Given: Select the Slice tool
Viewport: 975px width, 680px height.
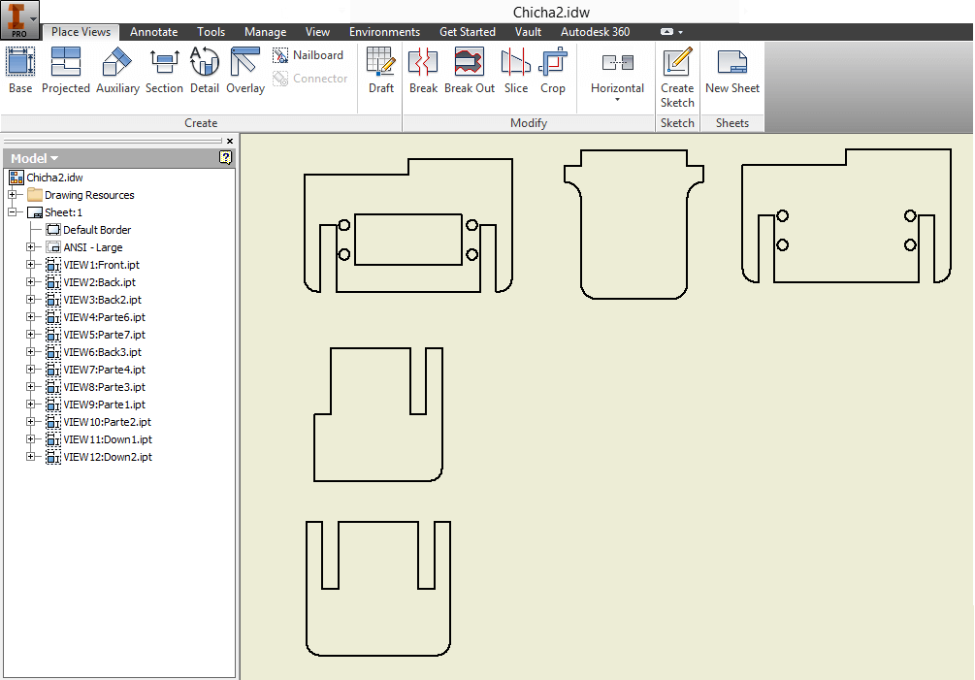Looking at the screenshot, I should (x=516, y=70).
